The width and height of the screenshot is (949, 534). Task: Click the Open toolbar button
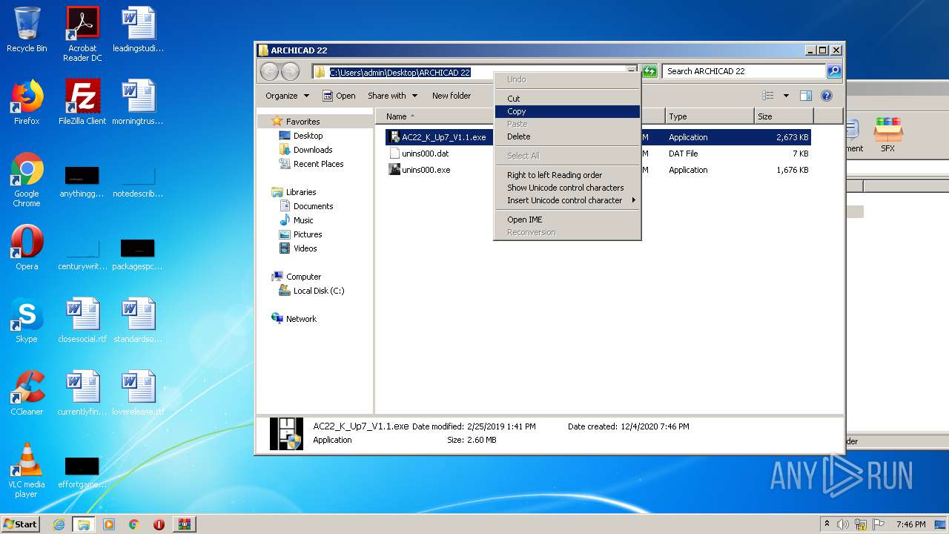click(339, 96)
